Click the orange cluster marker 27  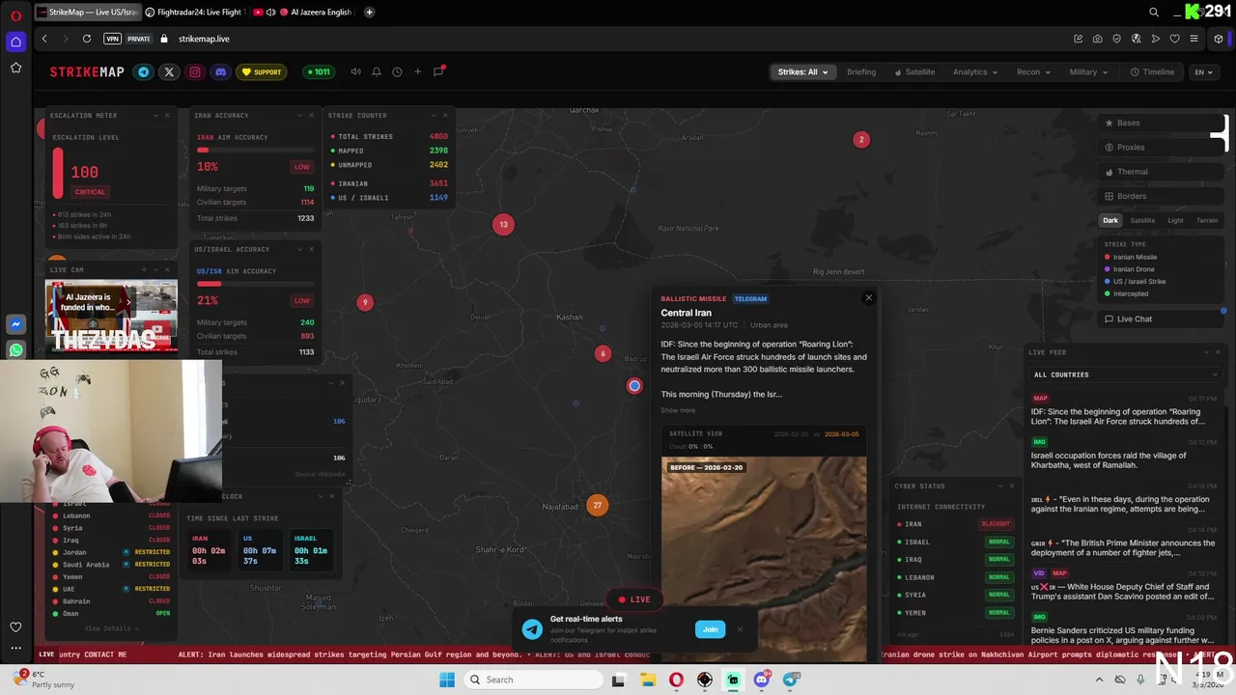point(598,505)
